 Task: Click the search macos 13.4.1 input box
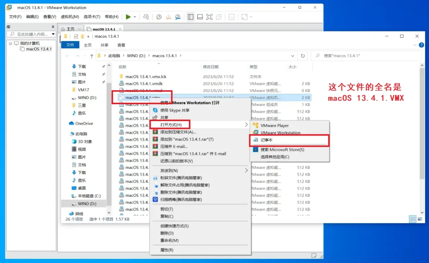(x=366, y=56)
